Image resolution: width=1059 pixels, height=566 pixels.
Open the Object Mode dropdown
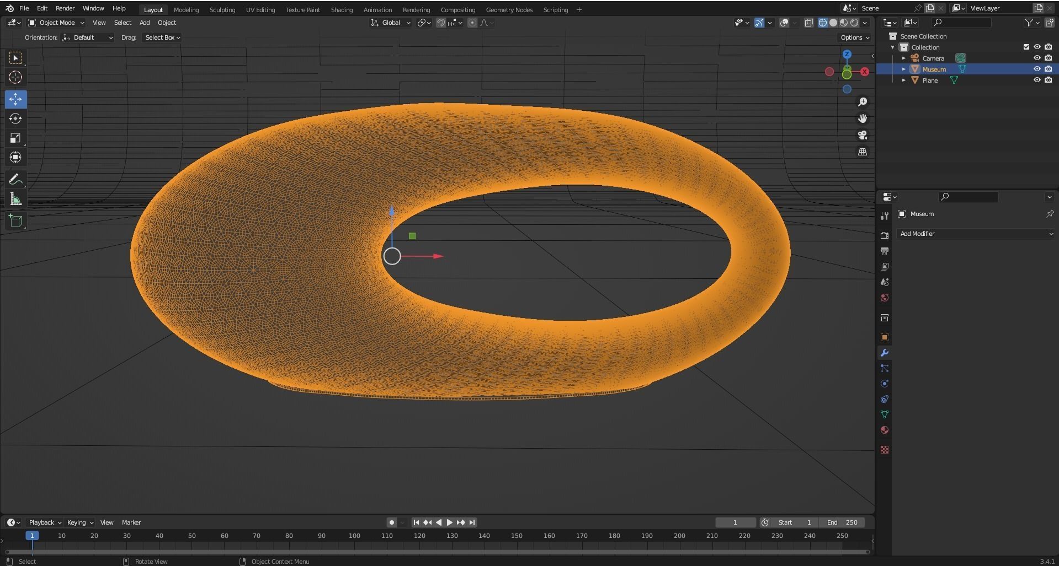tap(56, 23)
